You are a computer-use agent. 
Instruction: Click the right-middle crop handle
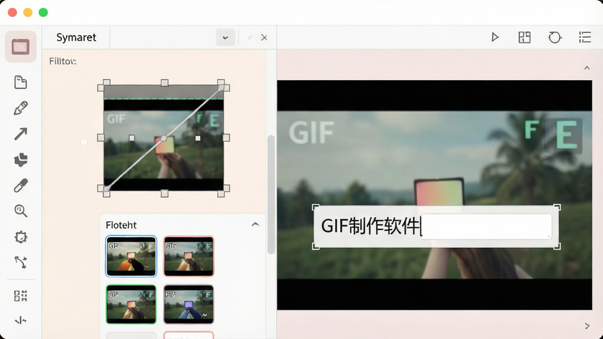point(226,138)
